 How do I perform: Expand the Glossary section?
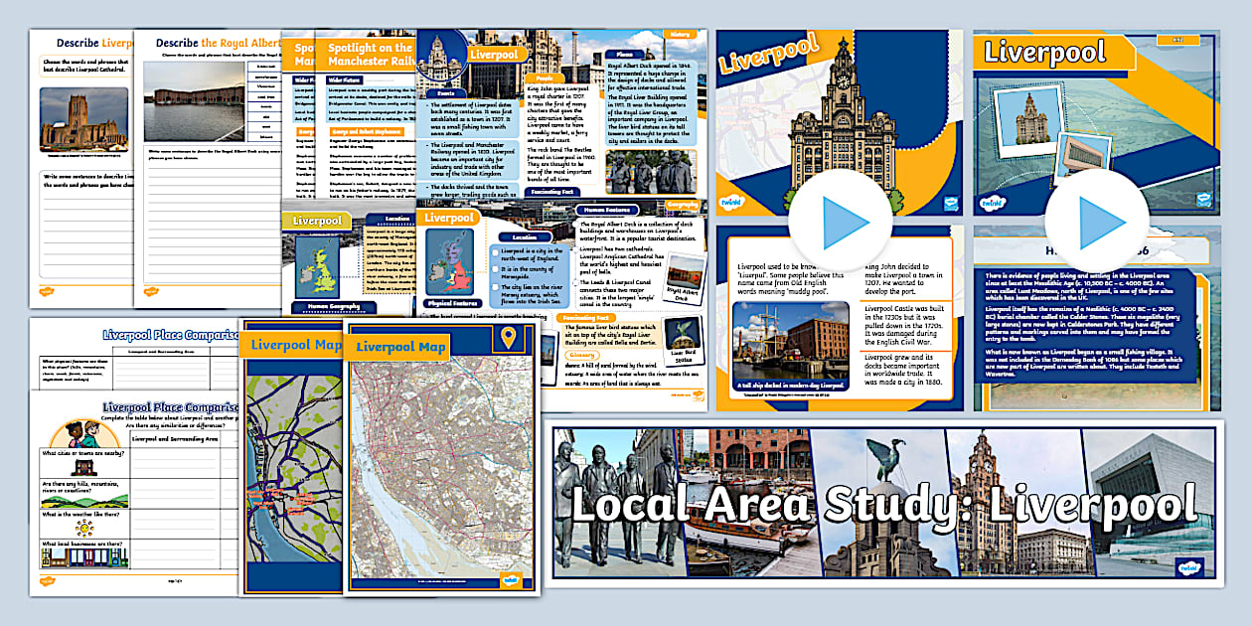[x=581, y=356]
